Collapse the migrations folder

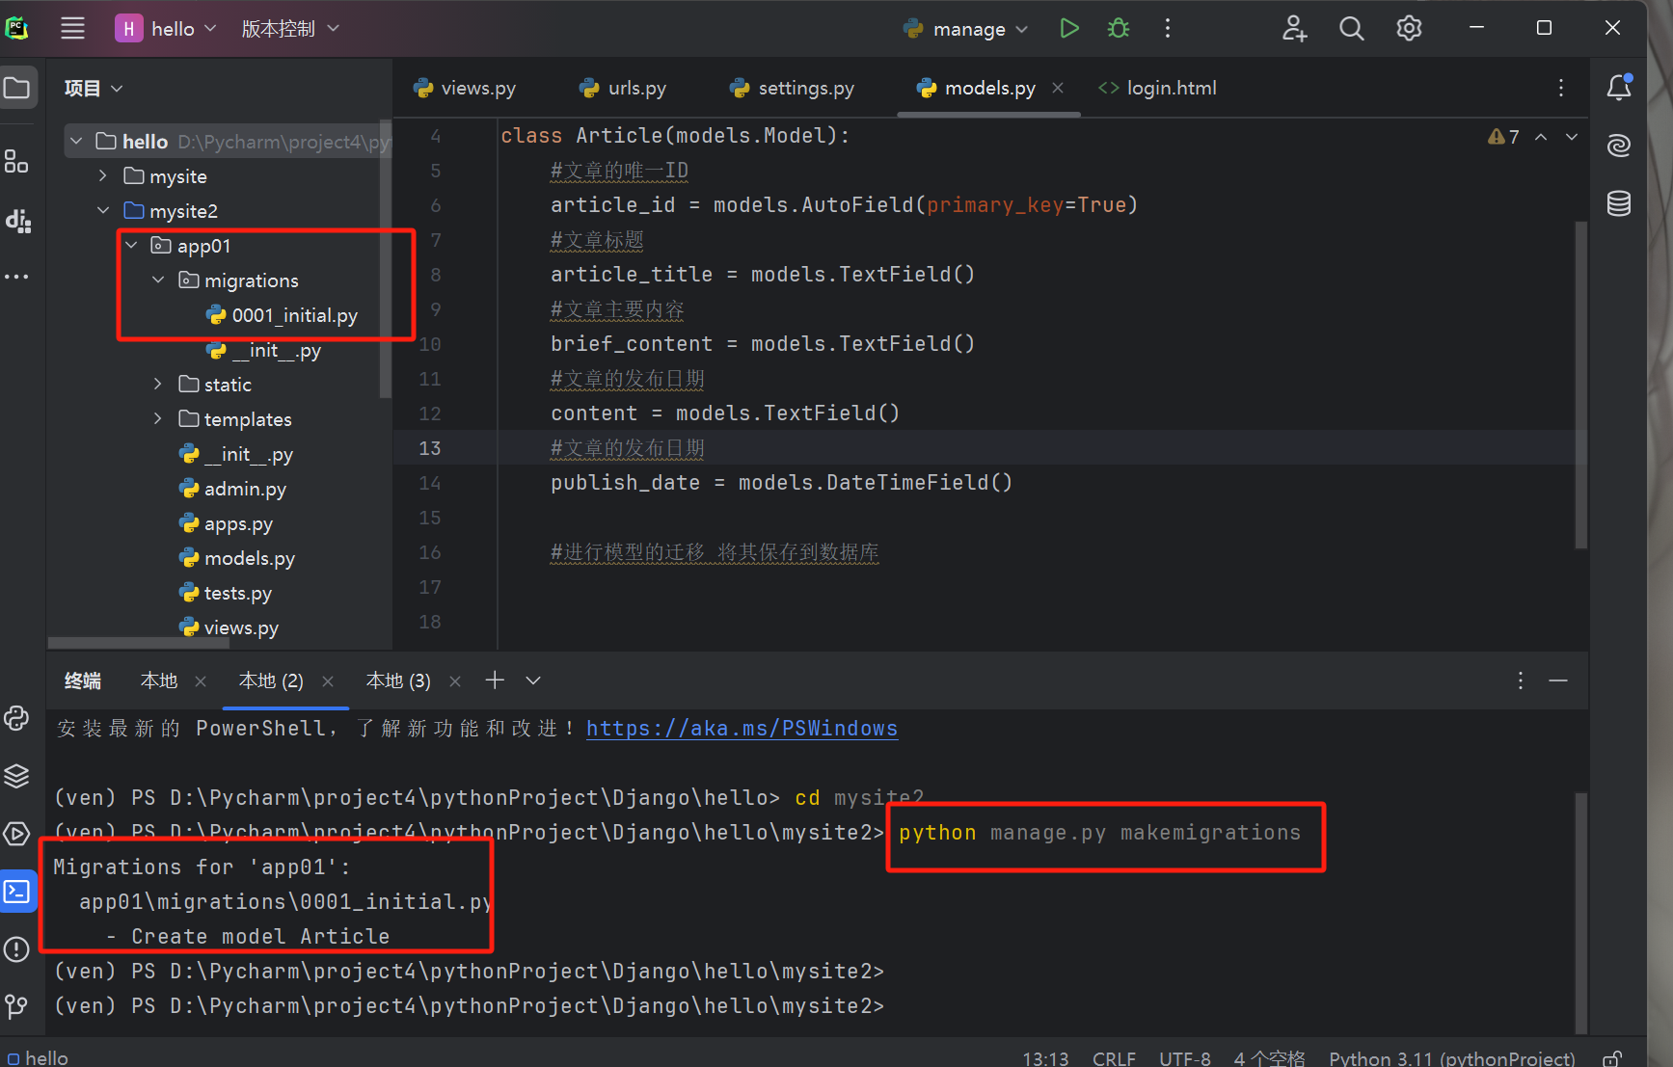coord(158,280)
